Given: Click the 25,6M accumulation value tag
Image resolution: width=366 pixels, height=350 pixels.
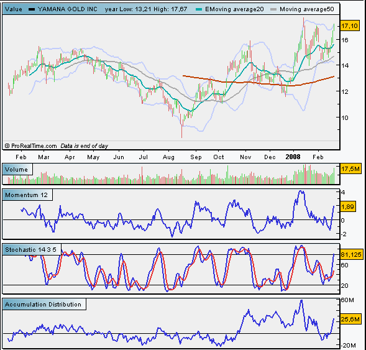Looking at the screenshot, I should tap(350, 319).
